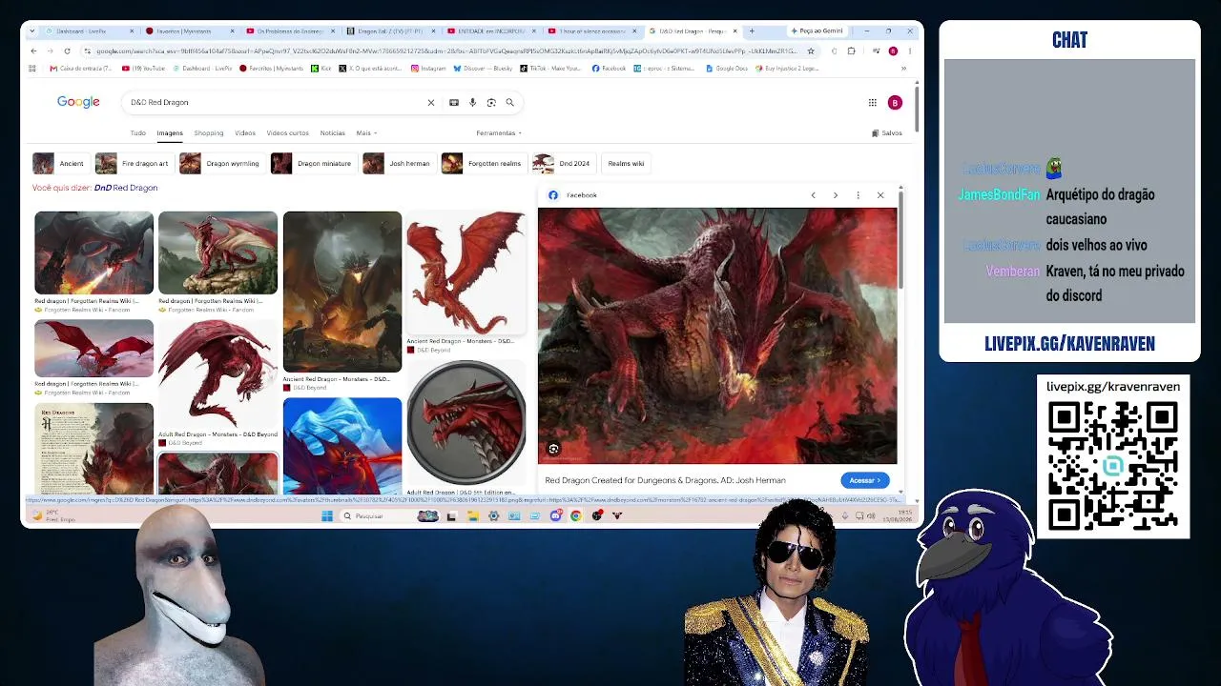
Task: Open the Google apps grid
Action: [872, 103]
